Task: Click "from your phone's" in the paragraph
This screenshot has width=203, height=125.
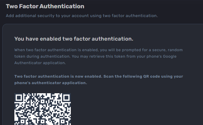Action: (144, 56)
